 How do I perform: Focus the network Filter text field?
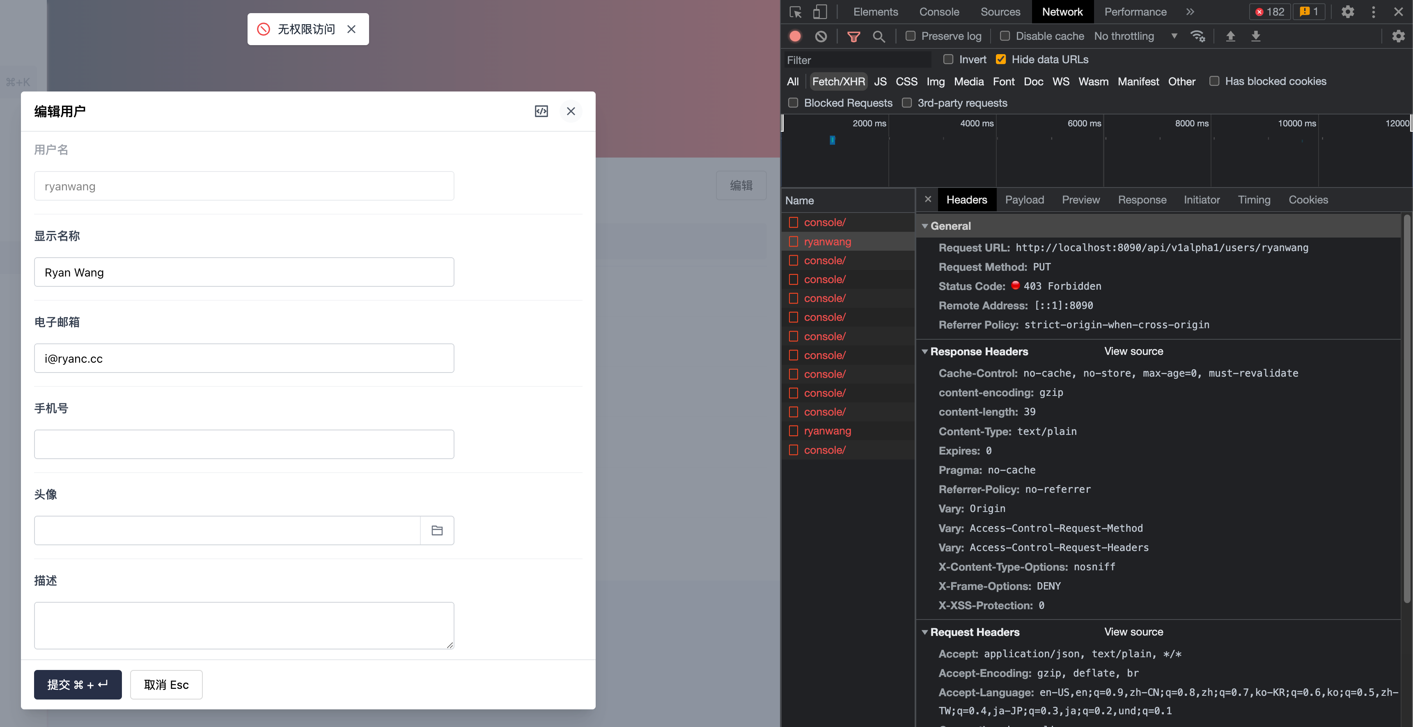tap(858, 60)
